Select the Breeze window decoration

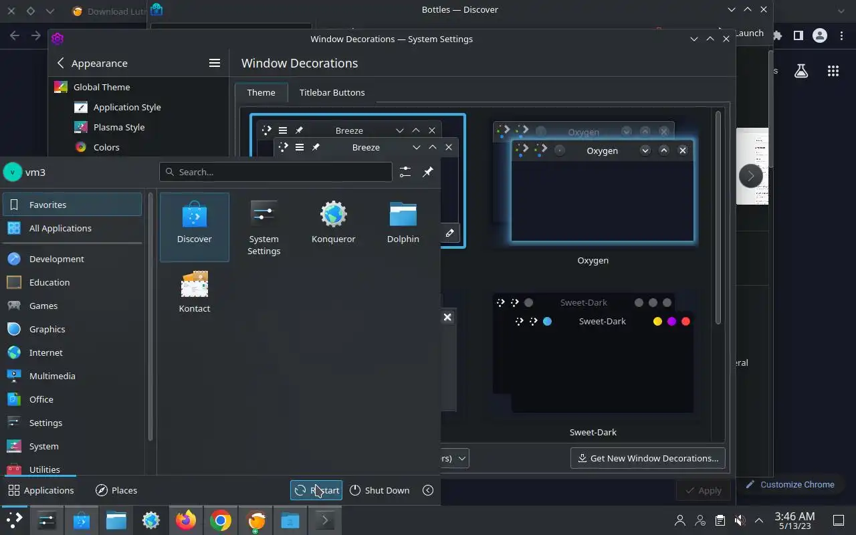(x=358, y=181)
